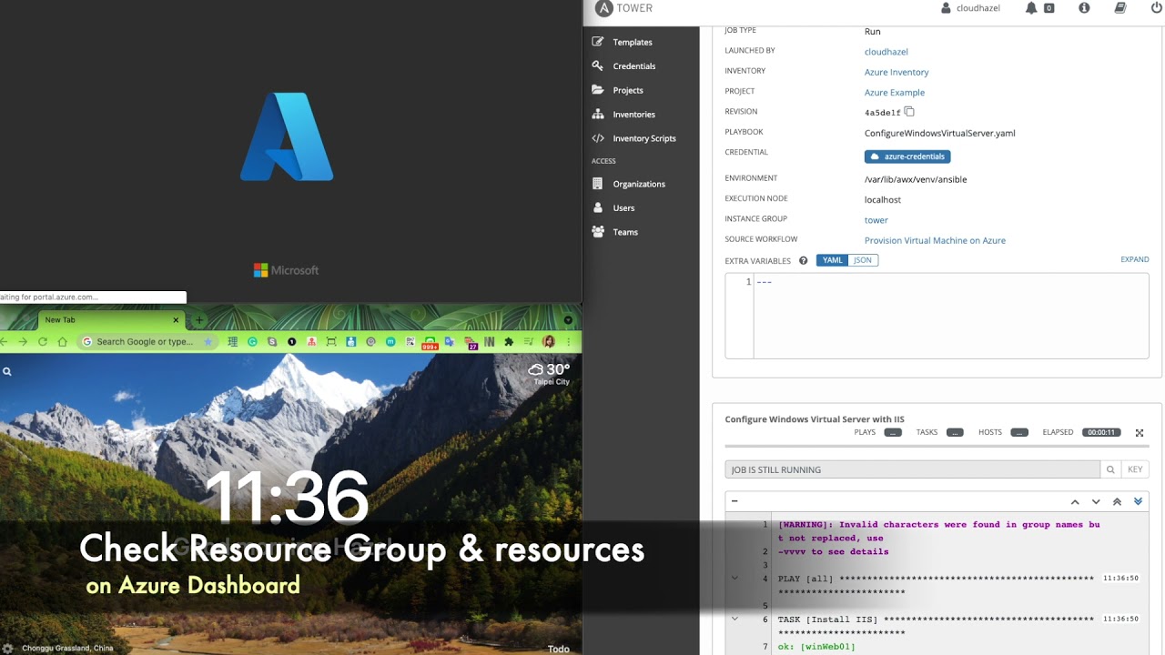The width and height of the screenshot is (1165, 655).
Task: Open the Grammarly extension icon
Action: pyautogui.click(x=252, y=342)
